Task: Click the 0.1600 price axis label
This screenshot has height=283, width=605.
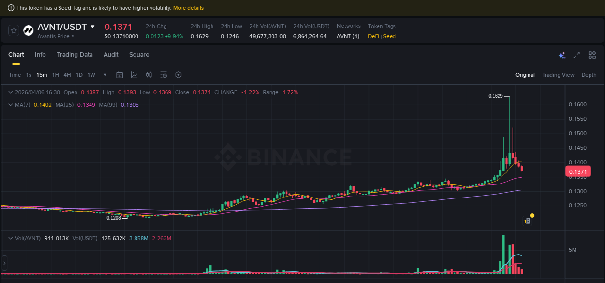Action: point(577,104)
